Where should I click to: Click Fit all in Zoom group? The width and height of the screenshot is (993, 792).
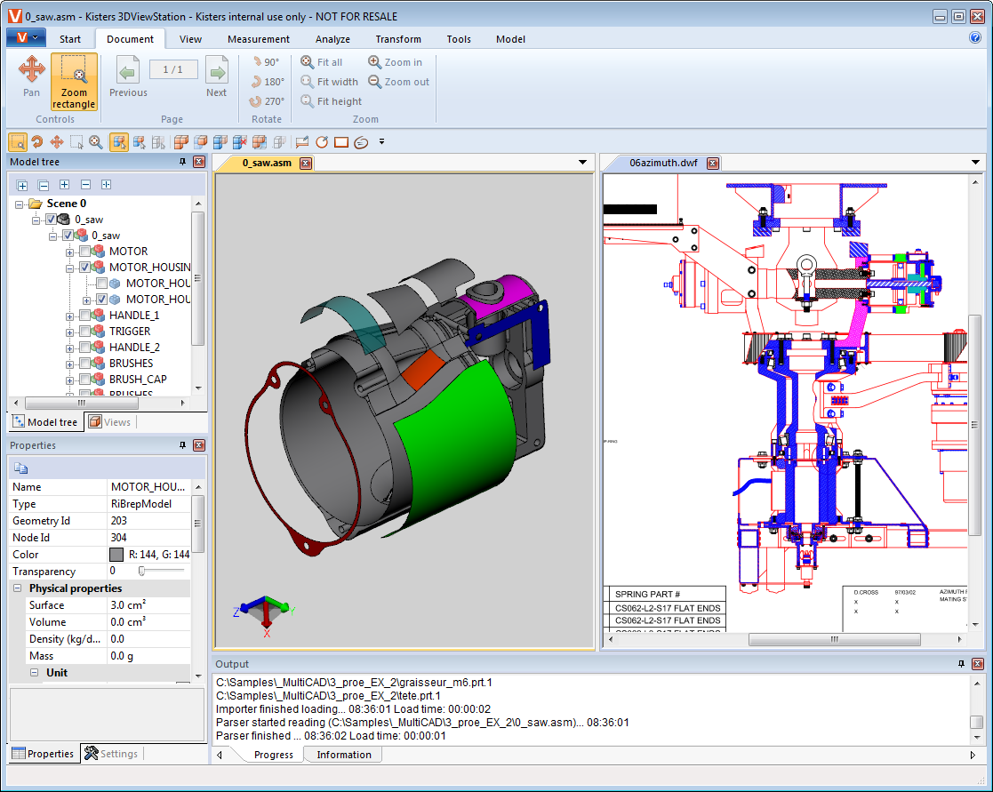click(322, 62)
